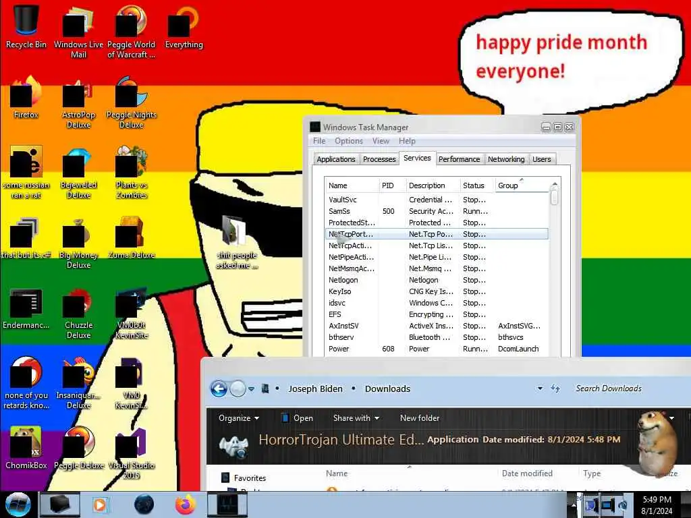Switch to the Applications tab
691x518 pixels.
(336, 159)
